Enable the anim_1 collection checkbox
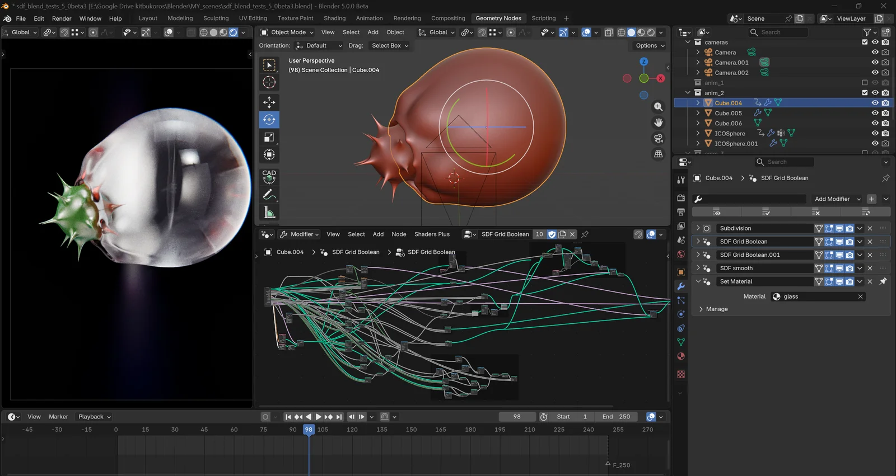The width and height of the screenshot is (896, 476). [865, 83]
